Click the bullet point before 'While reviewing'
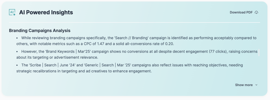The image size is (270, 100). pyautogui.click(x=17, y=38)
